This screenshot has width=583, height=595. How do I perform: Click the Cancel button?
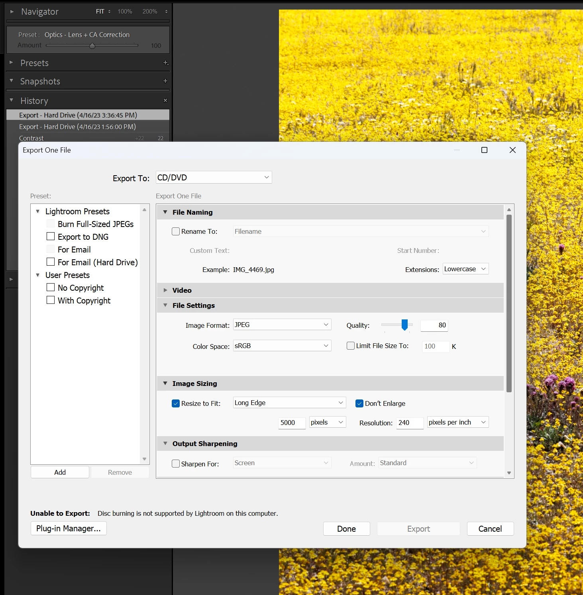coord(490,529)
